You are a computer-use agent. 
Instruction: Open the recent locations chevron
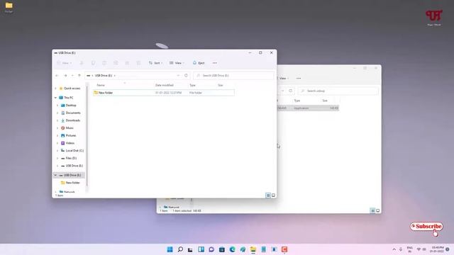[x=72, y=76]
